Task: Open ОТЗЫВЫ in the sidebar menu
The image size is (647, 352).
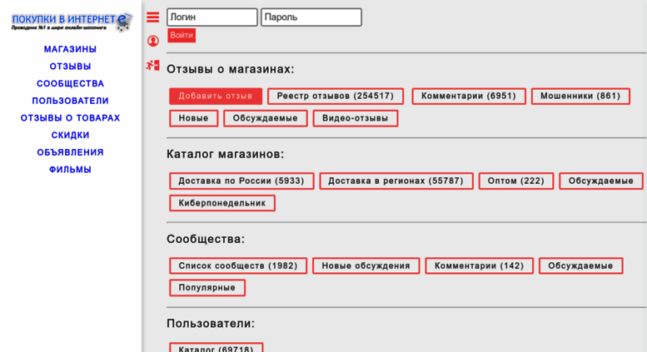Action: pos(70,67)
